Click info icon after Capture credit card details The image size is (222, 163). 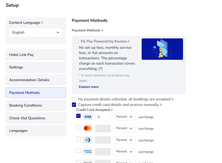point(161,105)
